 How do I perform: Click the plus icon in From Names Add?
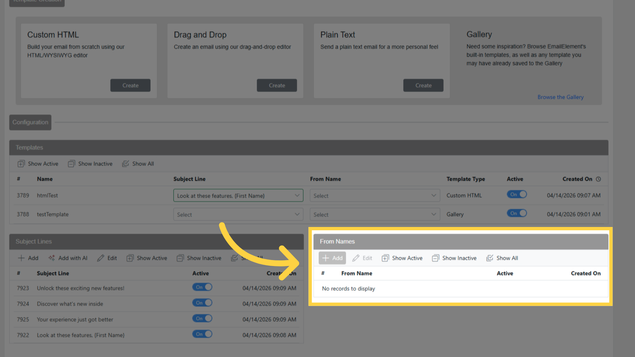click(x=326, y=258)
